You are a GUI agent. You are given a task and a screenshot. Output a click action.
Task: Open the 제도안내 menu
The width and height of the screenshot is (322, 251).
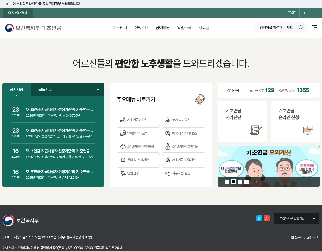[120, 28]
